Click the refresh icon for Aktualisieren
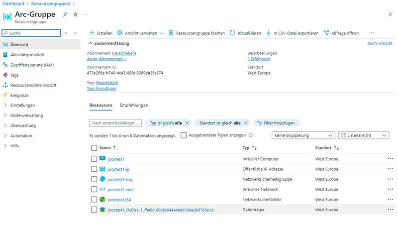Screen dimensions: 398x227 point(232,33)
